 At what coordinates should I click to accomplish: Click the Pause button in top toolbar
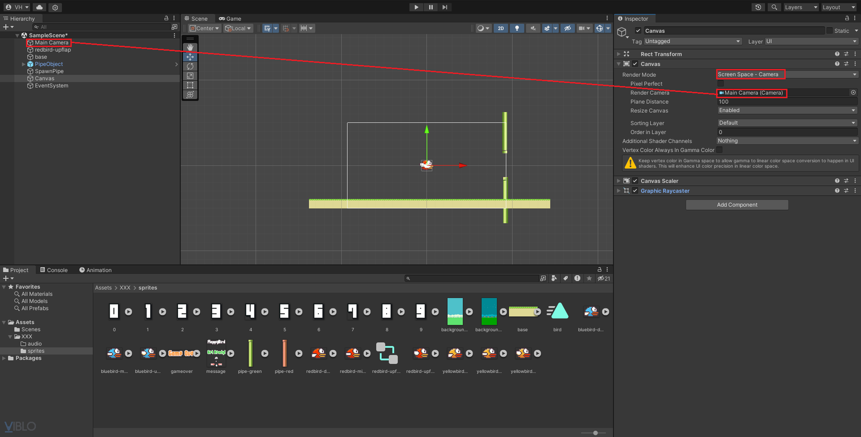click(x=430, y=7)
